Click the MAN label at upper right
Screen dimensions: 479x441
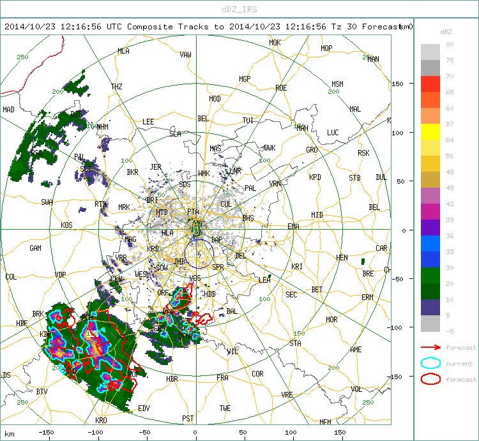click(374, 59)
